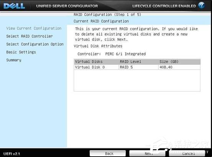Cancel the RAID configuration wizard
Viewport: 212px width, 157px height.
(187, 154)
